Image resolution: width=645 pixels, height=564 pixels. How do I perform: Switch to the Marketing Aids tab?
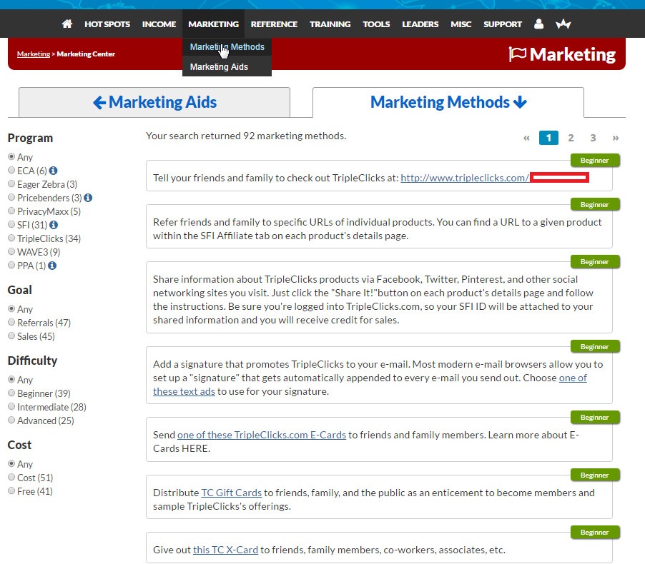pos(154,102)
